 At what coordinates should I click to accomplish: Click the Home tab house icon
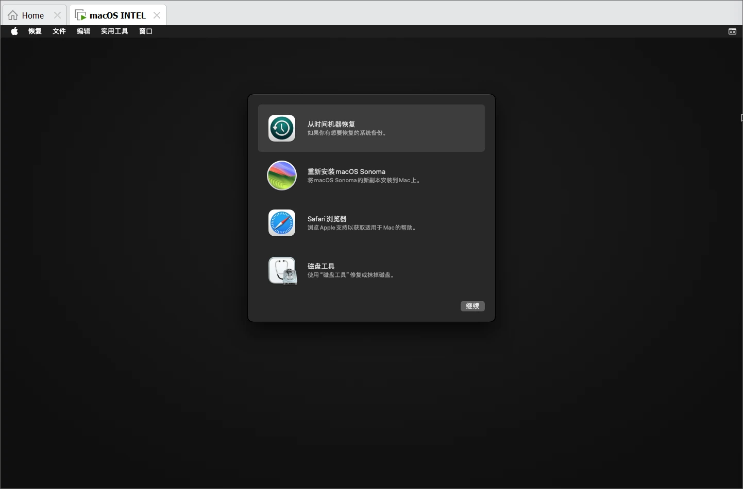[13, 15]
